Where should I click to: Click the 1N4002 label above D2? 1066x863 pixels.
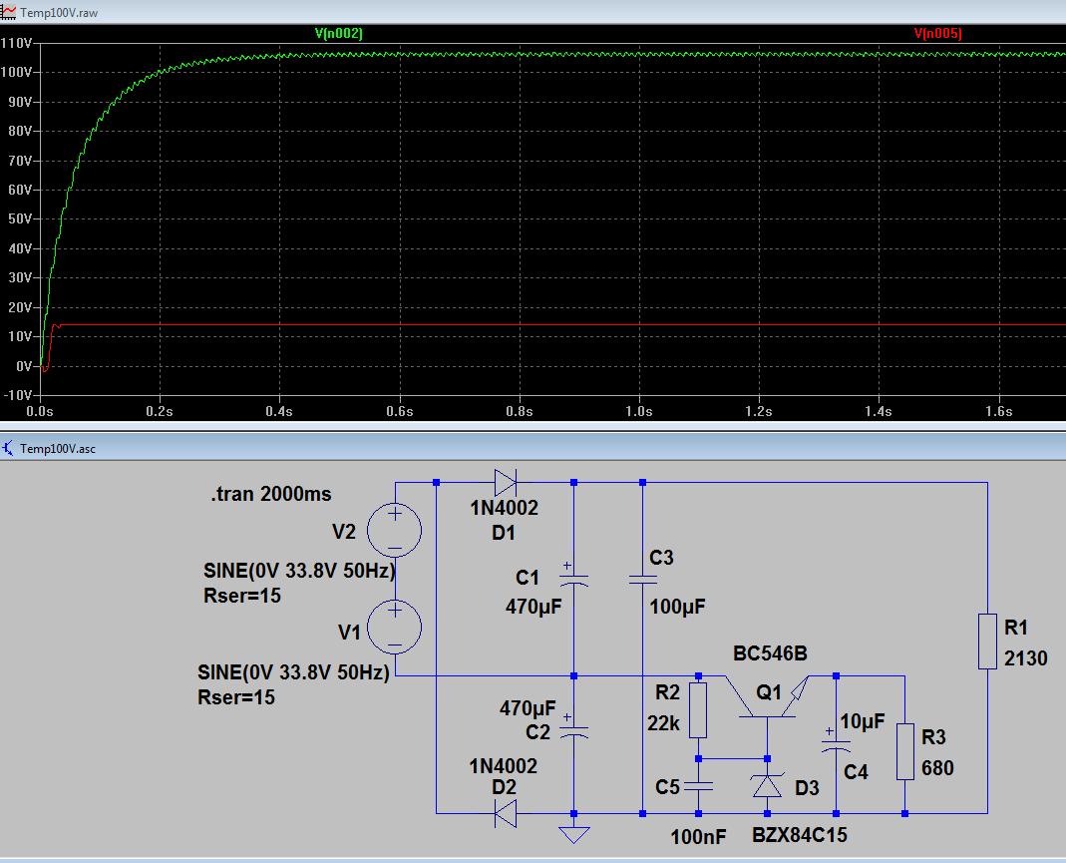pos(504,766)
